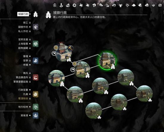164x132 pixels.
Task: Select the fish resource icon
Action: 94,5
